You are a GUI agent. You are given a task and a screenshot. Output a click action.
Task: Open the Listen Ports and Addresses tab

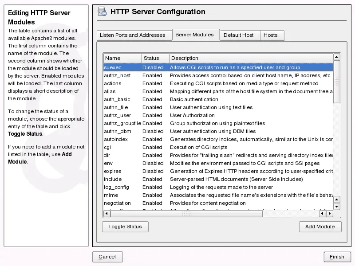point(134,35)
